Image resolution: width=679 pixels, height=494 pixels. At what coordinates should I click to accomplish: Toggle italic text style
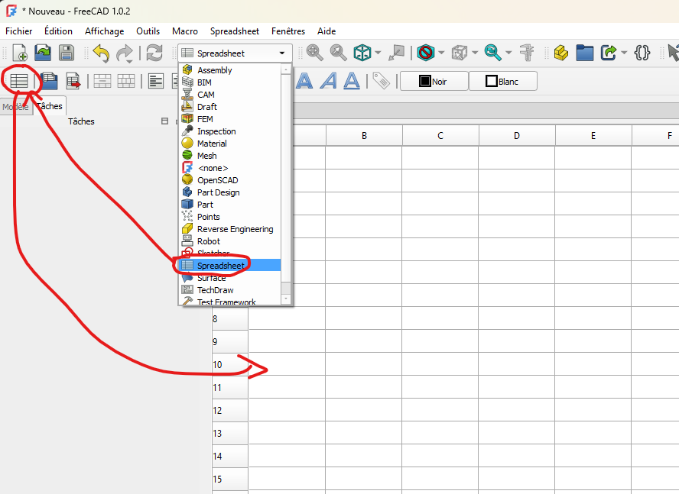328,81
